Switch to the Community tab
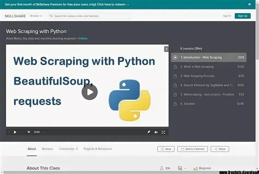The width and height of the screenshot is (259, 174). pyautogui.click(x=68, y=149)
